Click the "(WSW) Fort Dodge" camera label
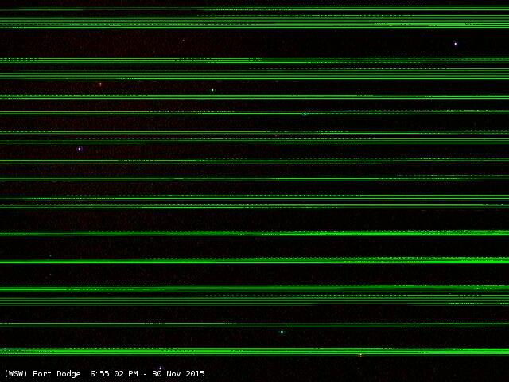 pyautogui.click(x=42, y=374)
